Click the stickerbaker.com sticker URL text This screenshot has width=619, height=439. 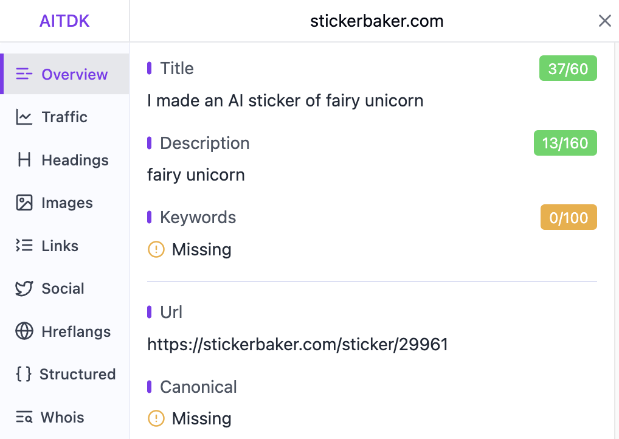[297, 345]
